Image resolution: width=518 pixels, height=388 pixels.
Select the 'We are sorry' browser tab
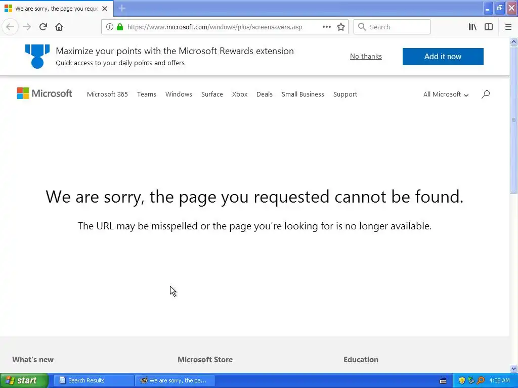tap(57, 9)
